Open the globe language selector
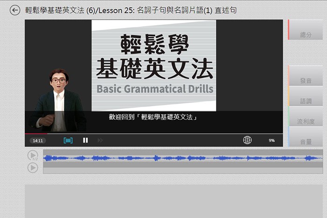Screen dimensions: 327x218 247,140
